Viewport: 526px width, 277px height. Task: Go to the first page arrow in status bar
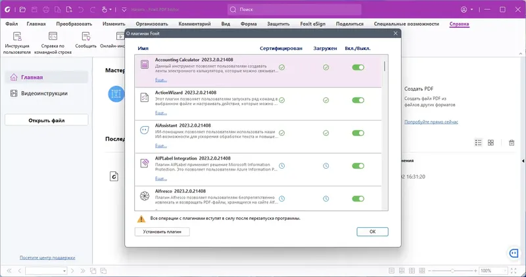point(9,270)
